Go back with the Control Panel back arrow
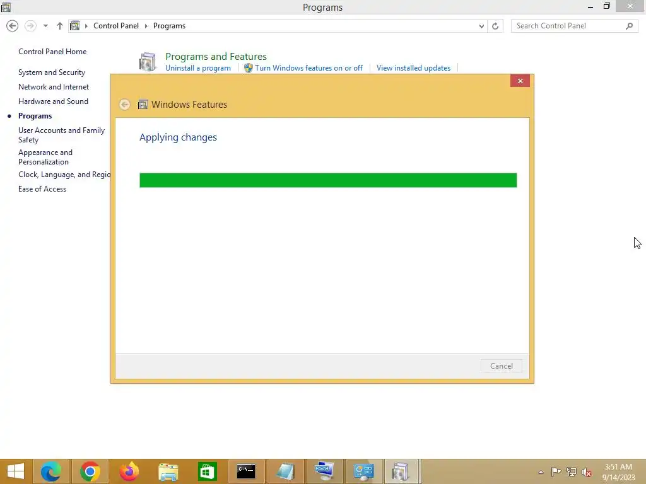This screenshot has width=646, height=484. (x=13, y=26)
